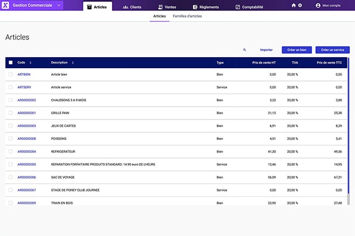Open Mon compte menu
The image size is (355, 236).
click(x=328, y=5)
